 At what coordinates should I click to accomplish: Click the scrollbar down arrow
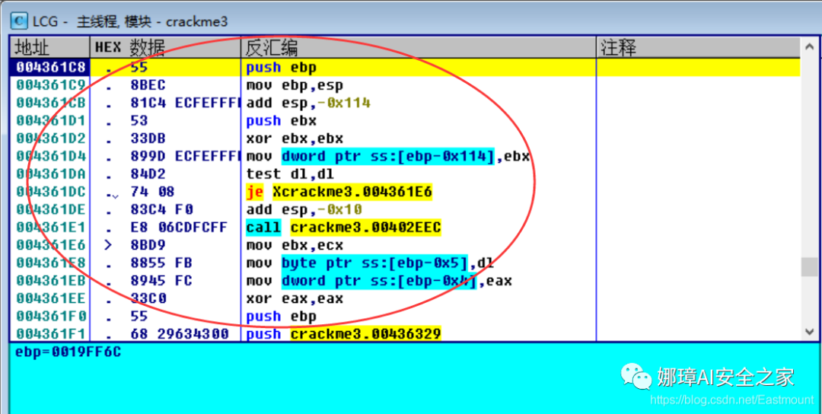coord(808,331)
